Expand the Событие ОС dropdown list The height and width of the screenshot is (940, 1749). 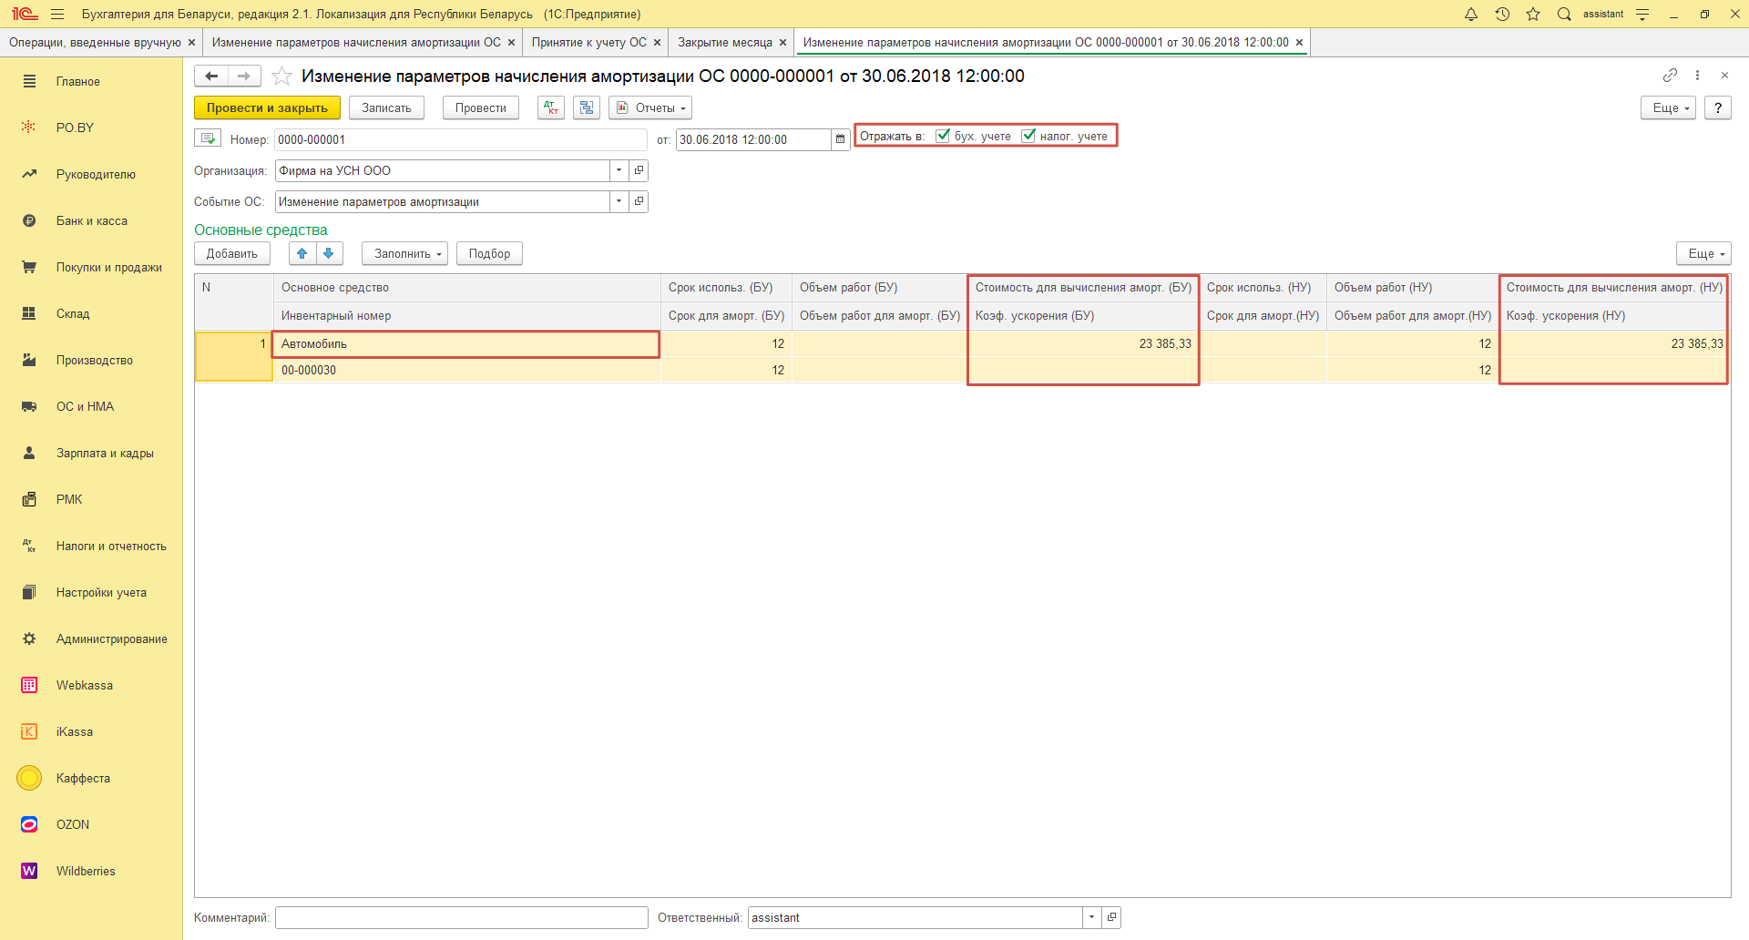click(x=619, y=201)
